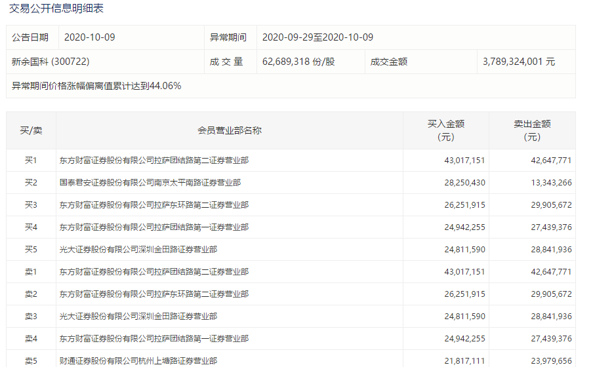
Task: Click the 交易公开信息明细表 title
Action: coord(56,9)
